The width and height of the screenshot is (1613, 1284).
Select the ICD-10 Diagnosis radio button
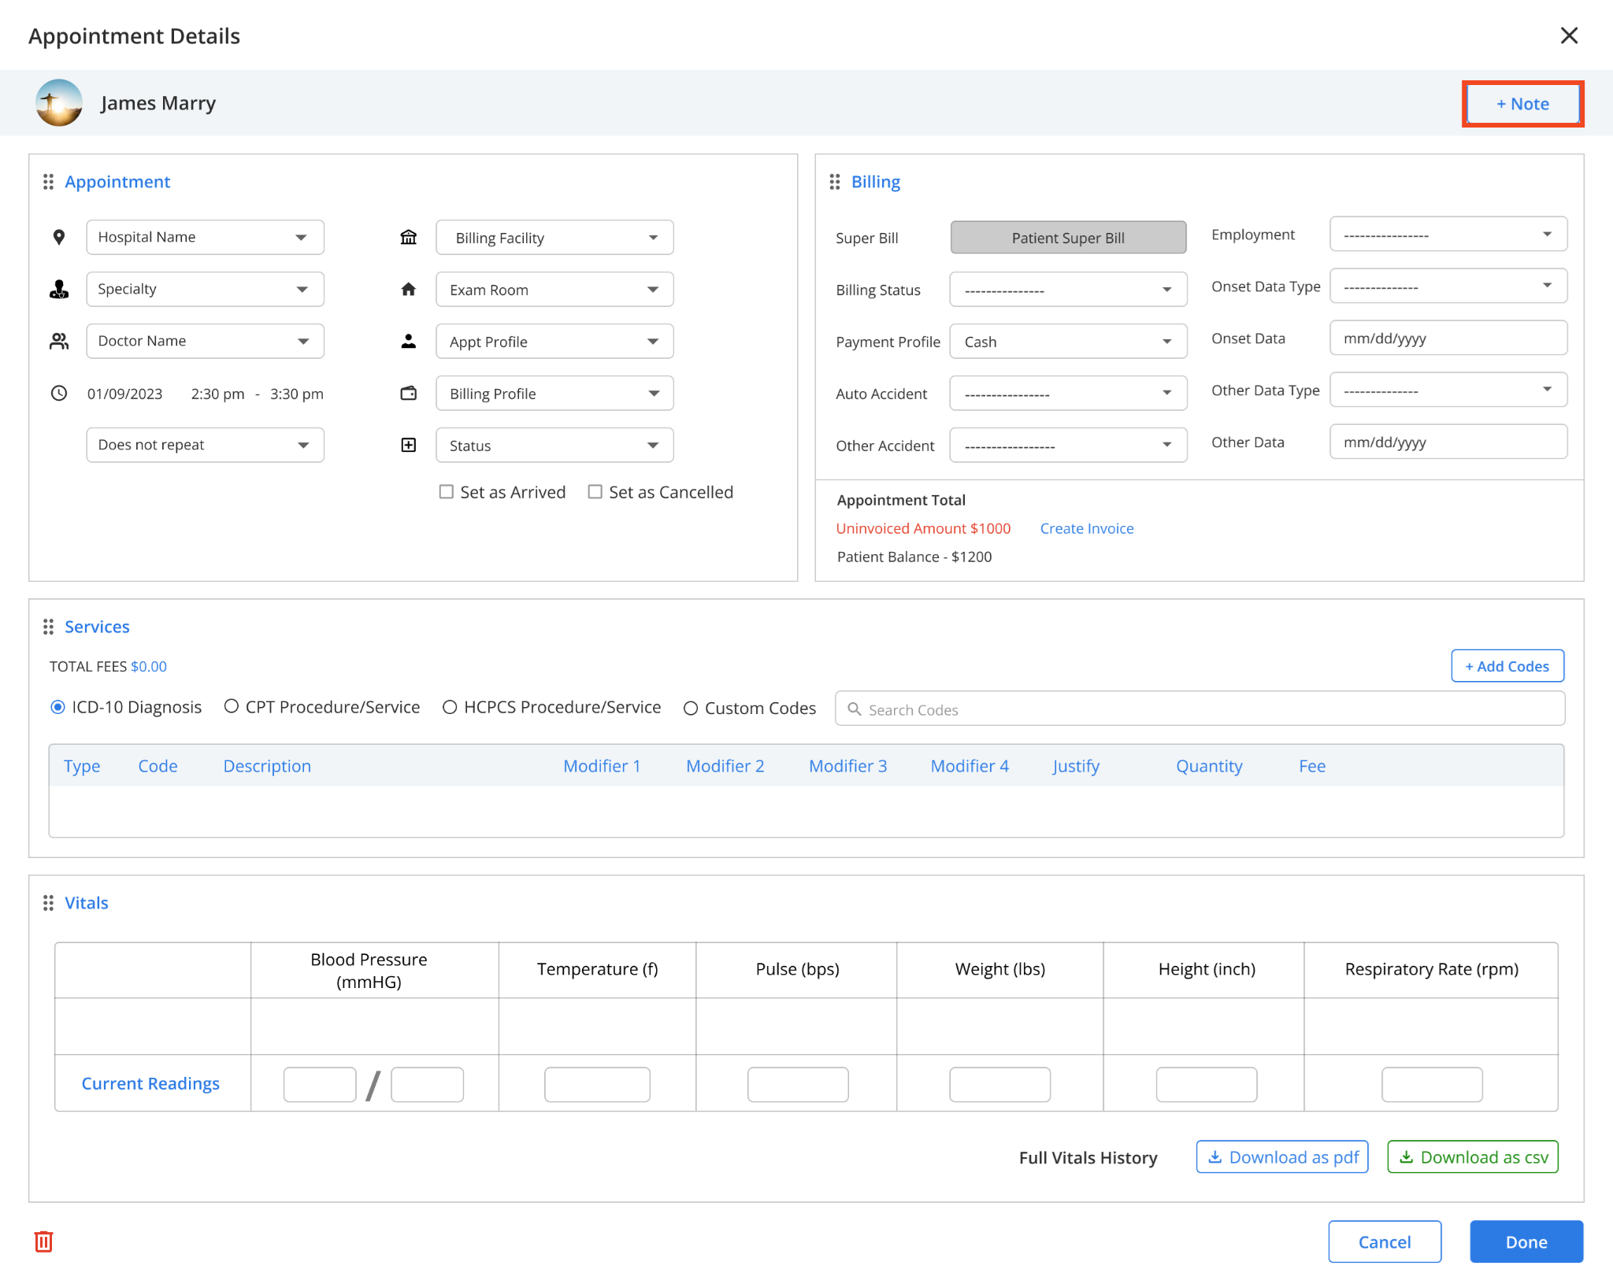pyautogui.click(x=57, y=707)
